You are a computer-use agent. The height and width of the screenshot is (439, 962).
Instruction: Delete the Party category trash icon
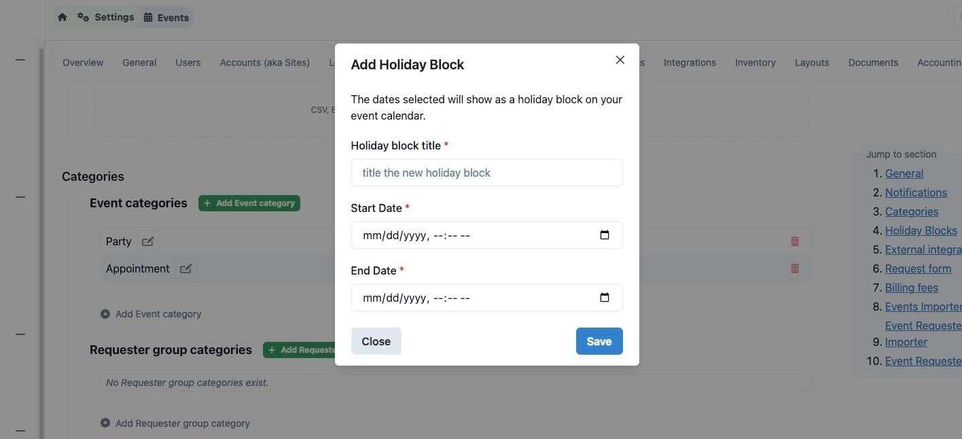coord(794,241)
